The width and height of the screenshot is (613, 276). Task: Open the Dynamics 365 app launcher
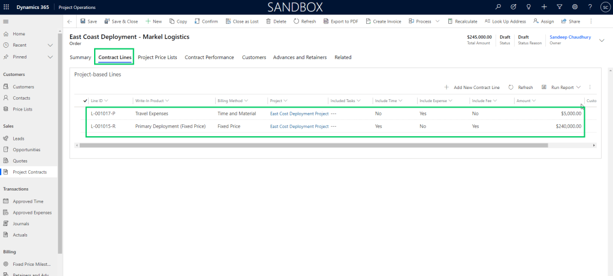pyautogui.click(x=6, y=7)
